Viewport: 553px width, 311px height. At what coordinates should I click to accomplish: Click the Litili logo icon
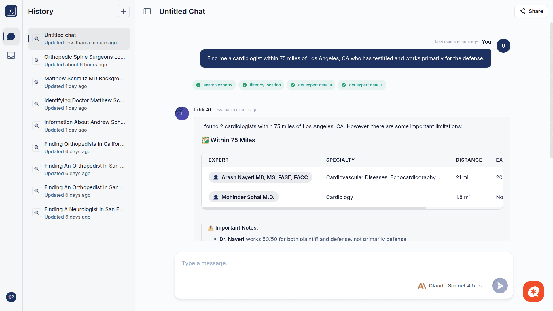click(11, 11)
